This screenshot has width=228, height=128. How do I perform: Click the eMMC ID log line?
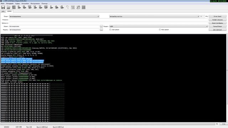(x=22, y=39)
